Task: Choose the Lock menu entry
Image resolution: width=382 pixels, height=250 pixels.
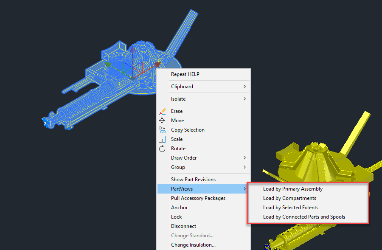Action: click(x=204, y=217)
